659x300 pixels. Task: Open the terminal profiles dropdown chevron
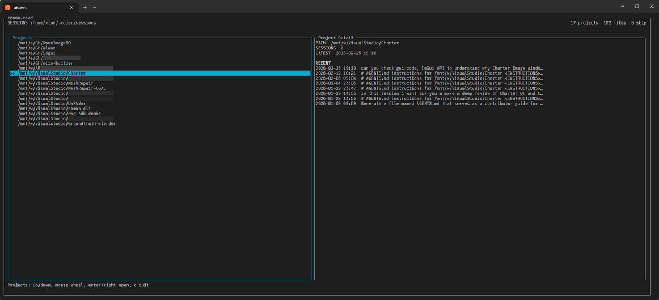point(94,7)
